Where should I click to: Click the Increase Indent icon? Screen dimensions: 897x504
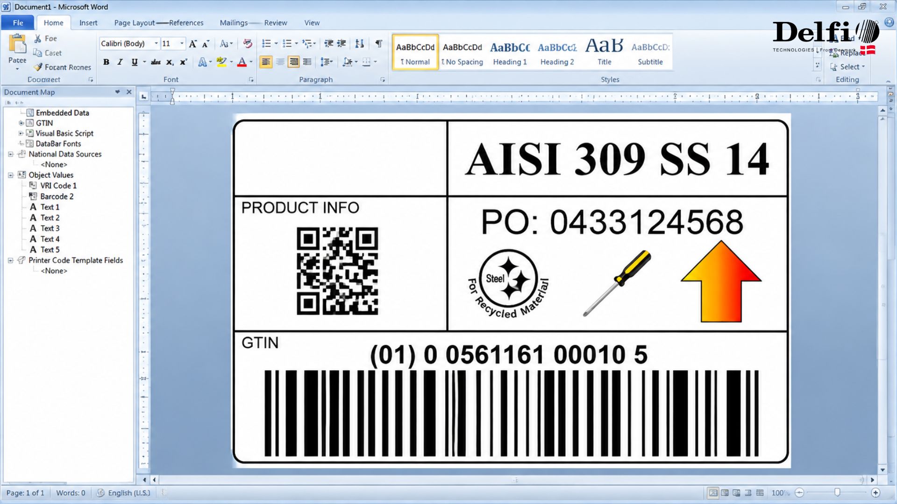pyautogui.click(x=342, y=43)
